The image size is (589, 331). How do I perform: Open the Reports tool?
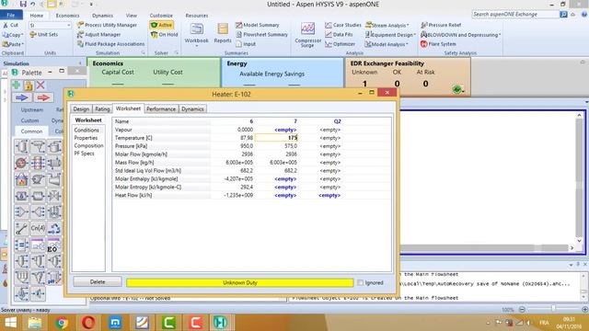223,33
